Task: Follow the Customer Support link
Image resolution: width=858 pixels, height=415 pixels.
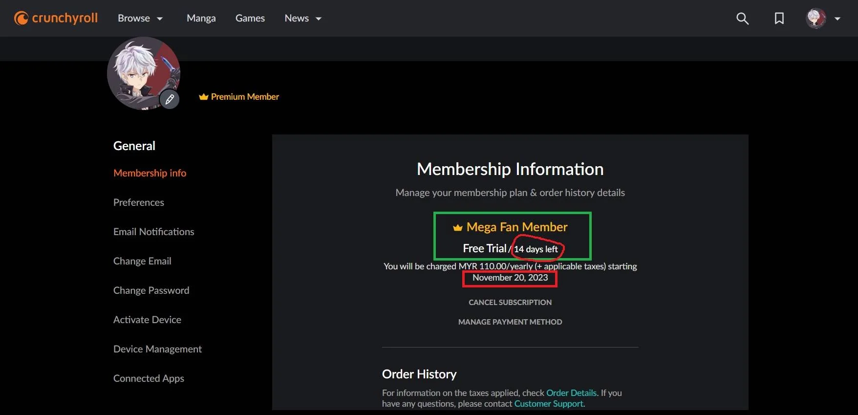Action: (549, 404)
